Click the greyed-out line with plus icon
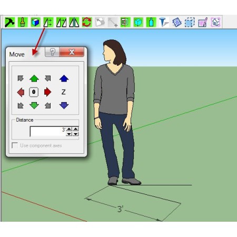 pos(113,22)
